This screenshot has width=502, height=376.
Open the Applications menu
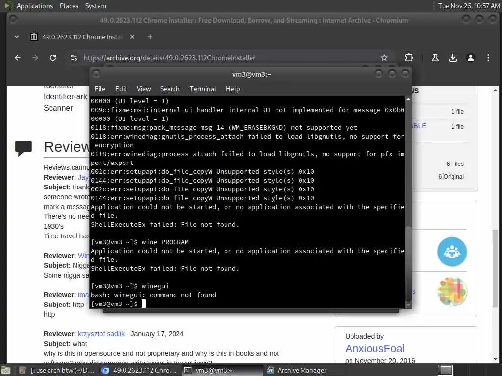point(29,6)
